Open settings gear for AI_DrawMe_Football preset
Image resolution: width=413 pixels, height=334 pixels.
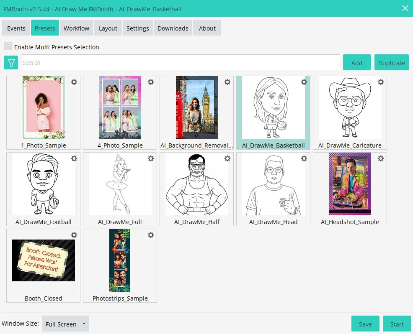coord(74,158)
